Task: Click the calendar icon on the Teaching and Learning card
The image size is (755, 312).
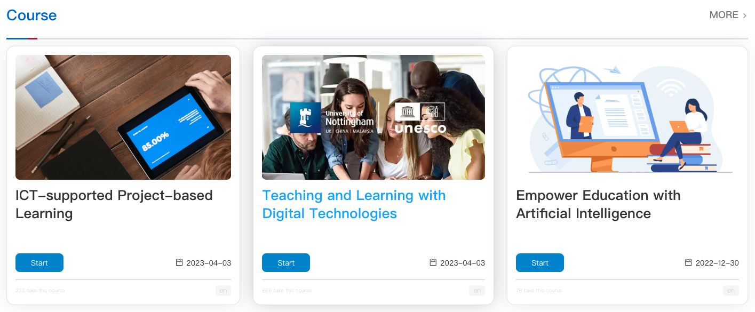Action: (x=433, y=262)
